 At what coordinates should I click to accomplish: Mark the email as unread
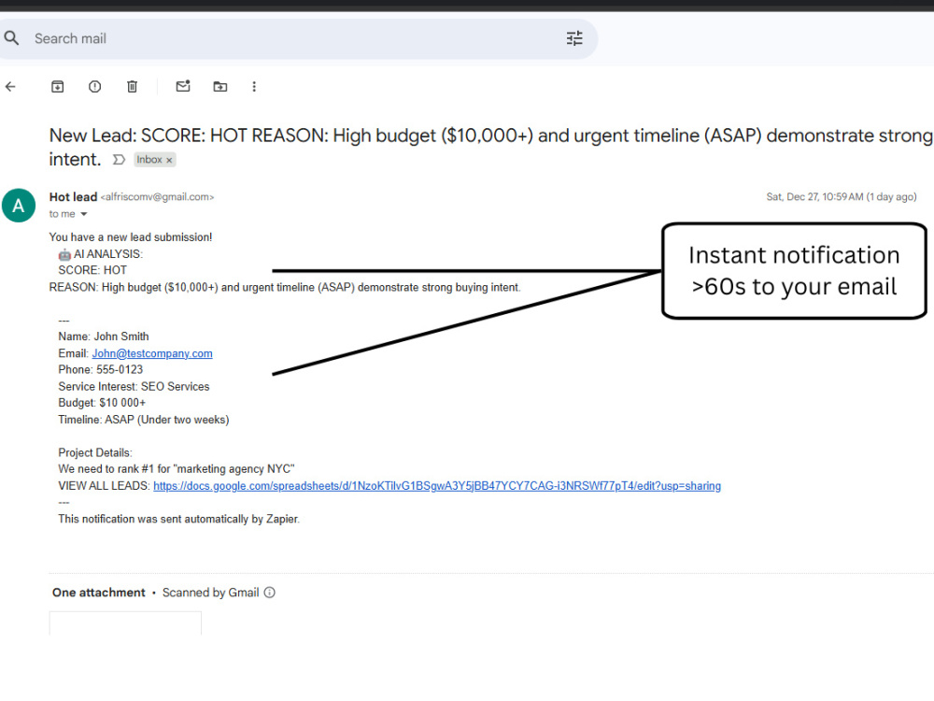pos(183,86)
